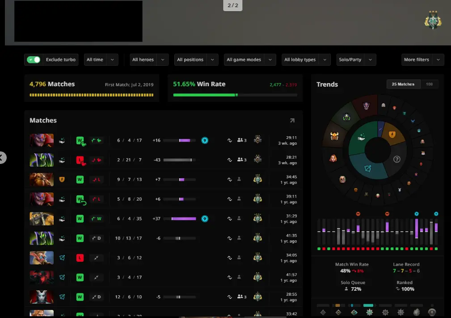Select the blue bow-and-arrow role segment in Trends wheel

pos(367,169)
